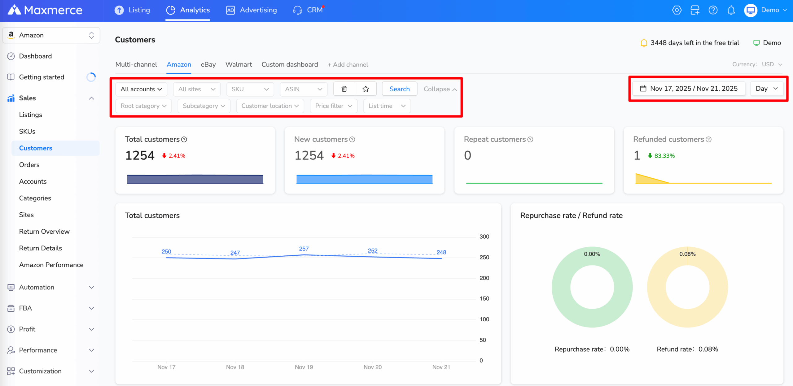The height and width of the screenshot is (386, 793).
Task: Click the Demo account avatar icon
Action: coord(751,10)
